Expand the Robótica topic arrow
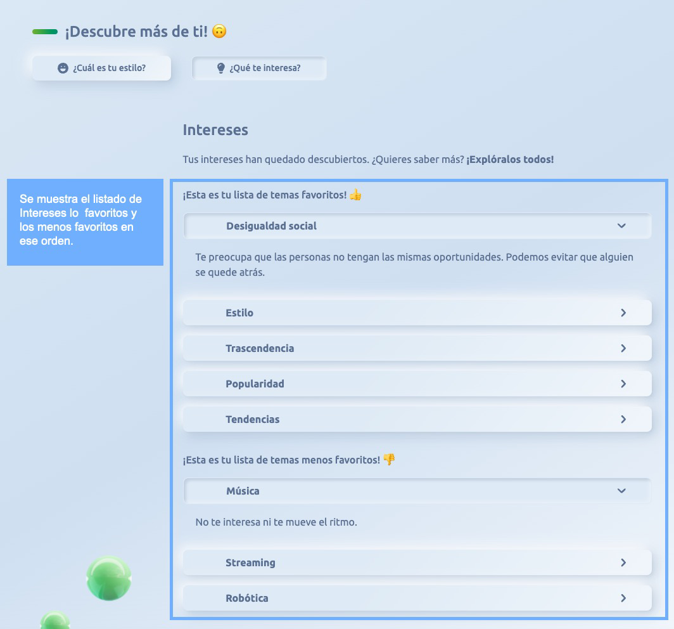Viewport: 674px width, 629px height. (x=623, y=598)
